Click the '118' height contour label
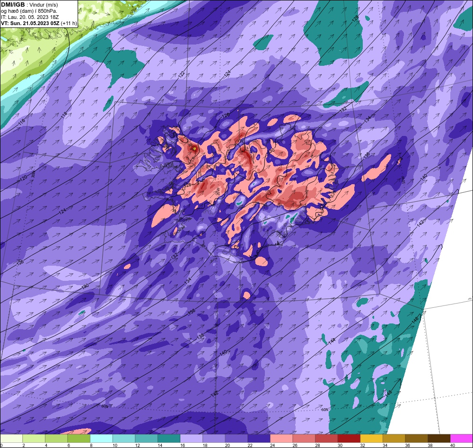473x448 pixels. coord(64,115)
